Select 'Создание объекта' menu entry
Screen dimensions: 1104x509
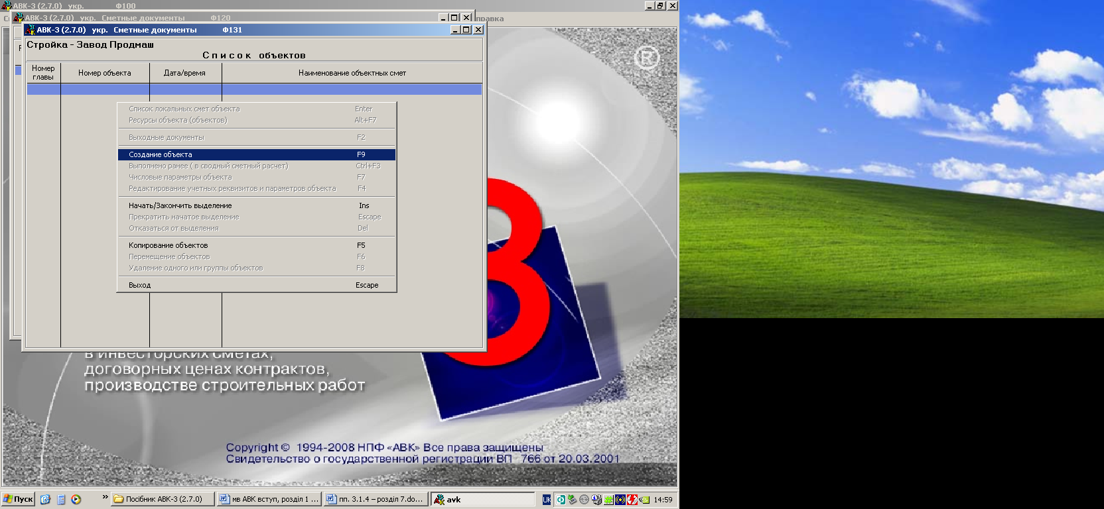point(257,154)
